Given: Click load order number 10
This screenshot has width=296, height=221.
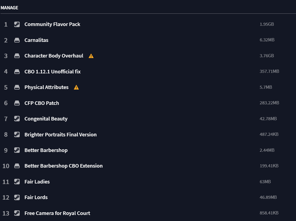Looking at the screenshot, I should pos(6,166).
